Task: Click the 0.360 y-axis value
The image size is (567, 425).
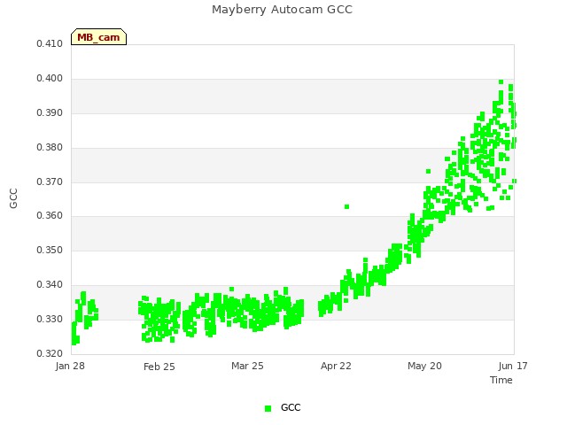Action: point(50,216)
